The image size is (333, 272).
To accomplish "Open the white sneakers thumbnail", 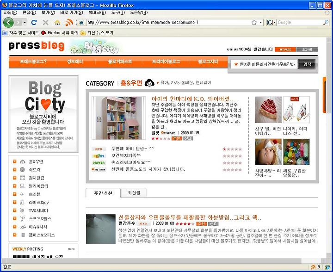I will click(x=296, y=110).
